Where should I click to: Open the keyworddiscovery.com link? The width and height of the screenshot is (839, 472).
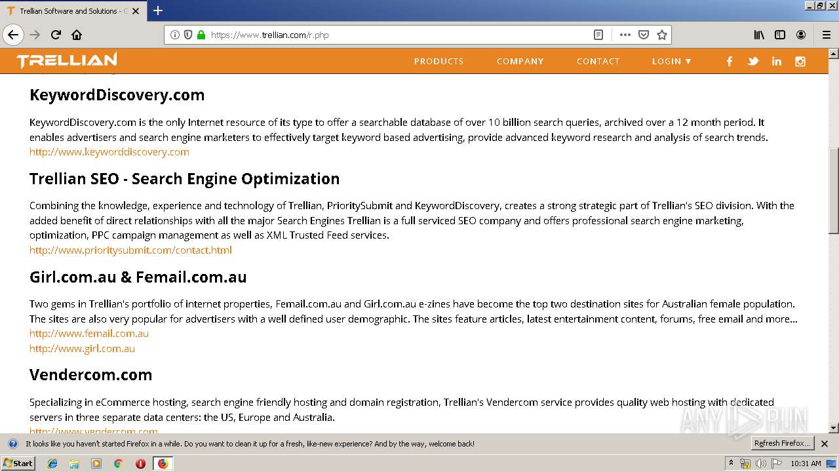point(109,152)
